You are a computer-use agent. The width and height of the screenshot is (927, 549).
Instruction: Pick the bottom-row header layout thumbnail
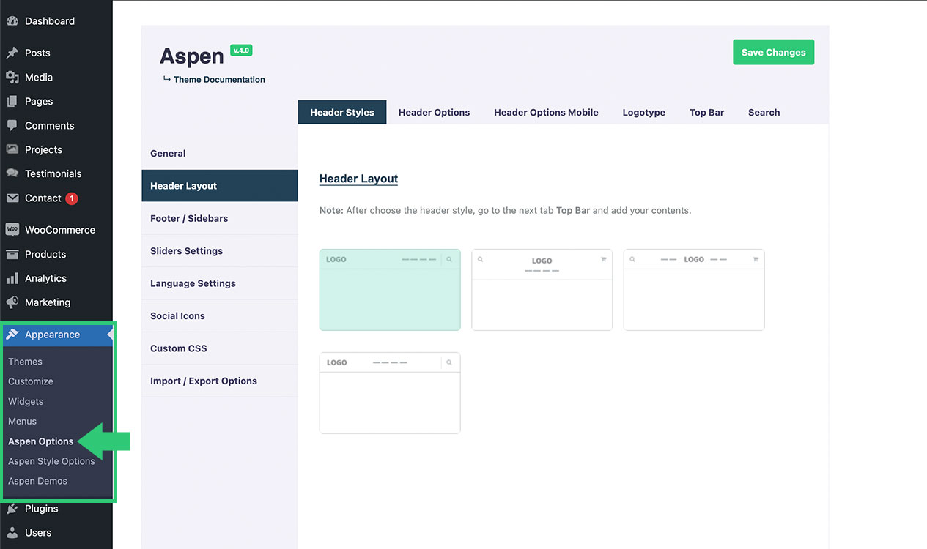(x=390, y=393)
